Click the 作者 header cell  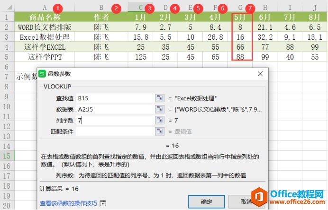(101, 17)
